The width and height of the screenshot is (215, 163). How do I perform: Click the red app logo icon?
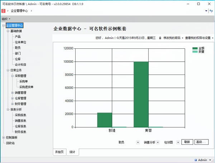[x=3, y=11]
